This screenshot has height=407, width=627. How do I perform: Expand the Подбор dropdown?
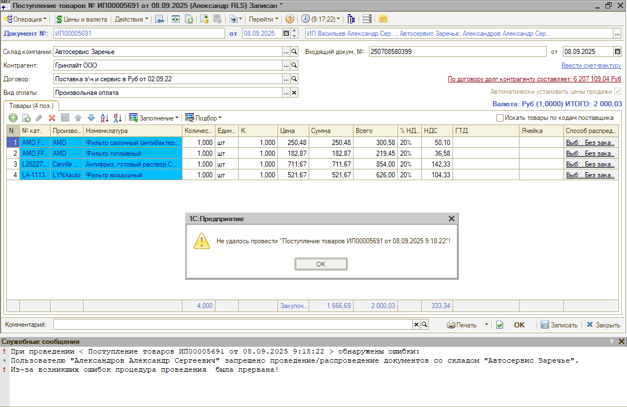click(204, 118)
